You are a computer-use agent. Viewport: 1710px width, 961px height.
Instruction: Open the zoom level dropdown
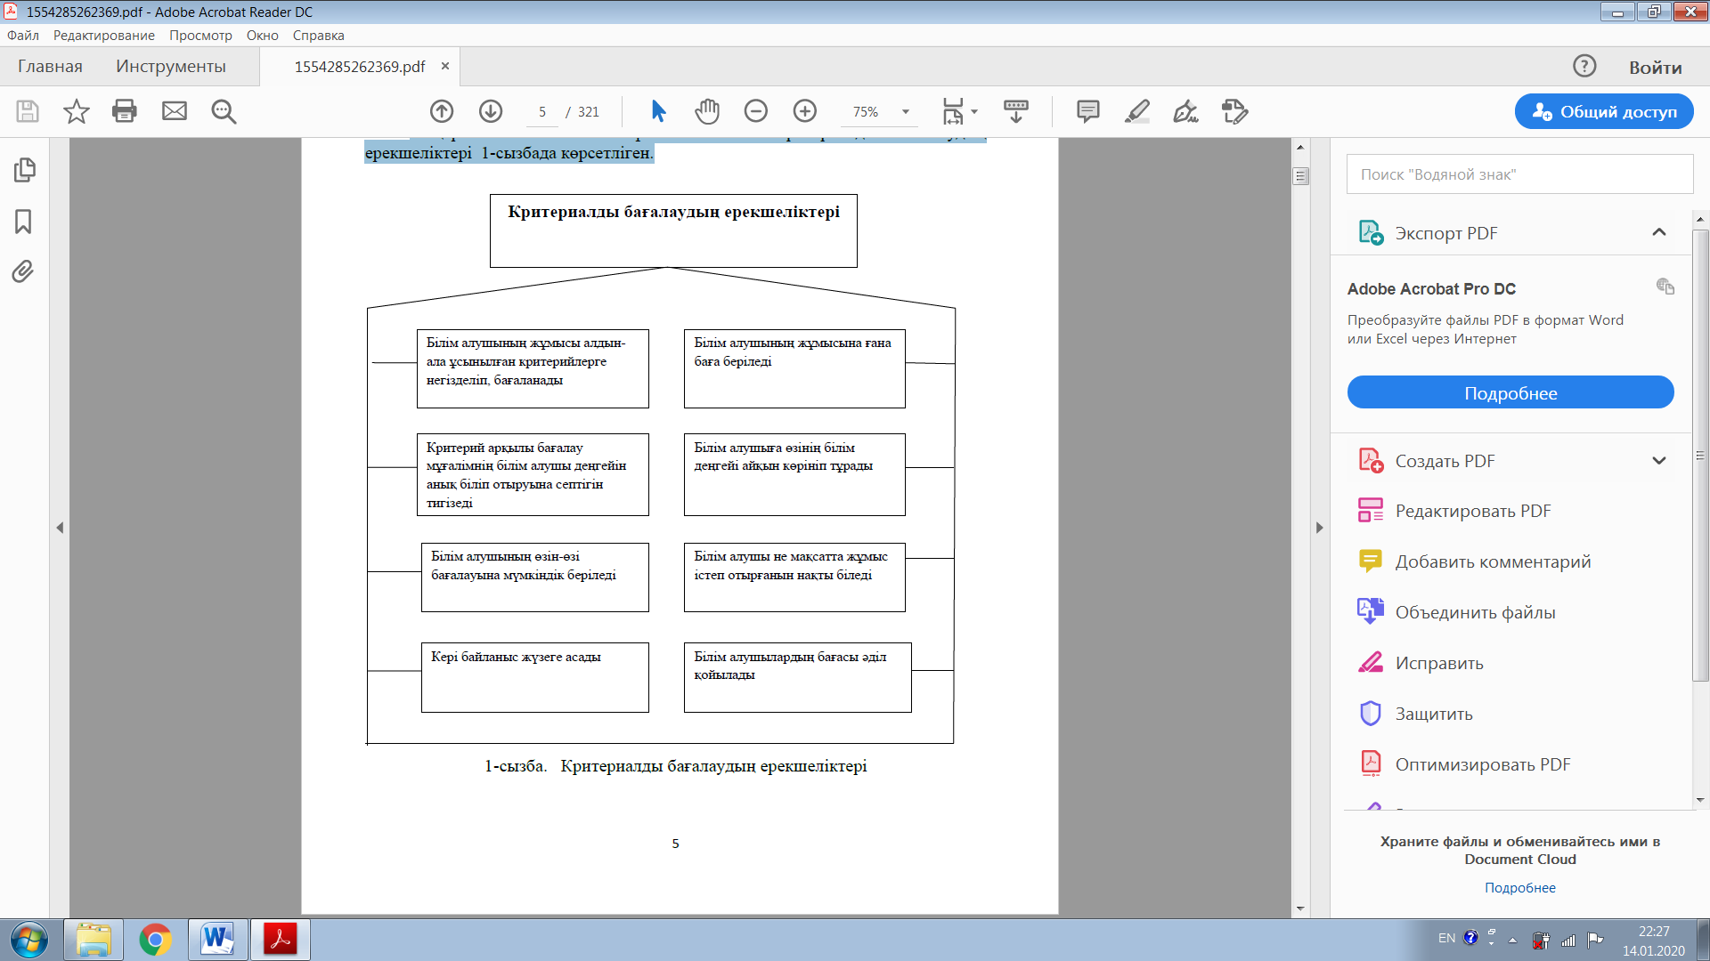pos(906,112)
